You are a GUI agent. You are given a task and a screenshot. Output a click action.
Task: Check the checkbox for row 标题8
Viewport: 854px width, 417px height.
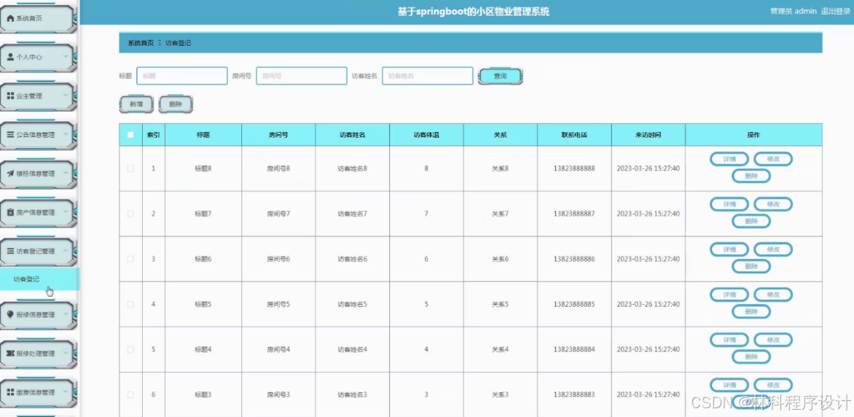(130, 168)
